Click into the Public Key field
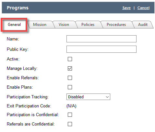Viewport: 155px width, 132px height. 101,49
